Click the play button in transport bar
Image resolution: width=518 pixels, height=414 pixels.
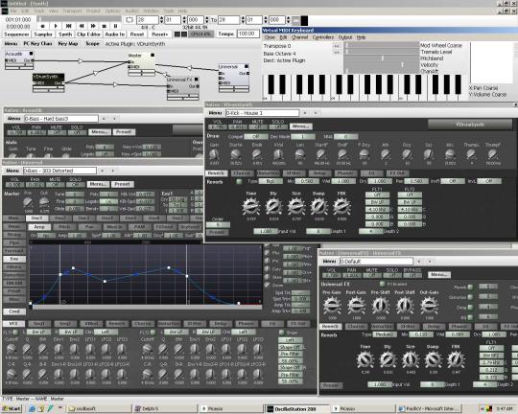point(56,26)
